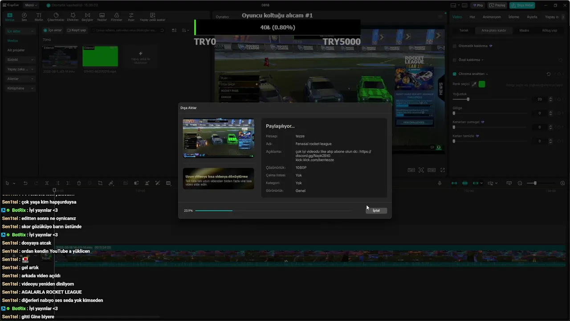
Task: Switch to the Video properties tab
Action: pos(457,17)
